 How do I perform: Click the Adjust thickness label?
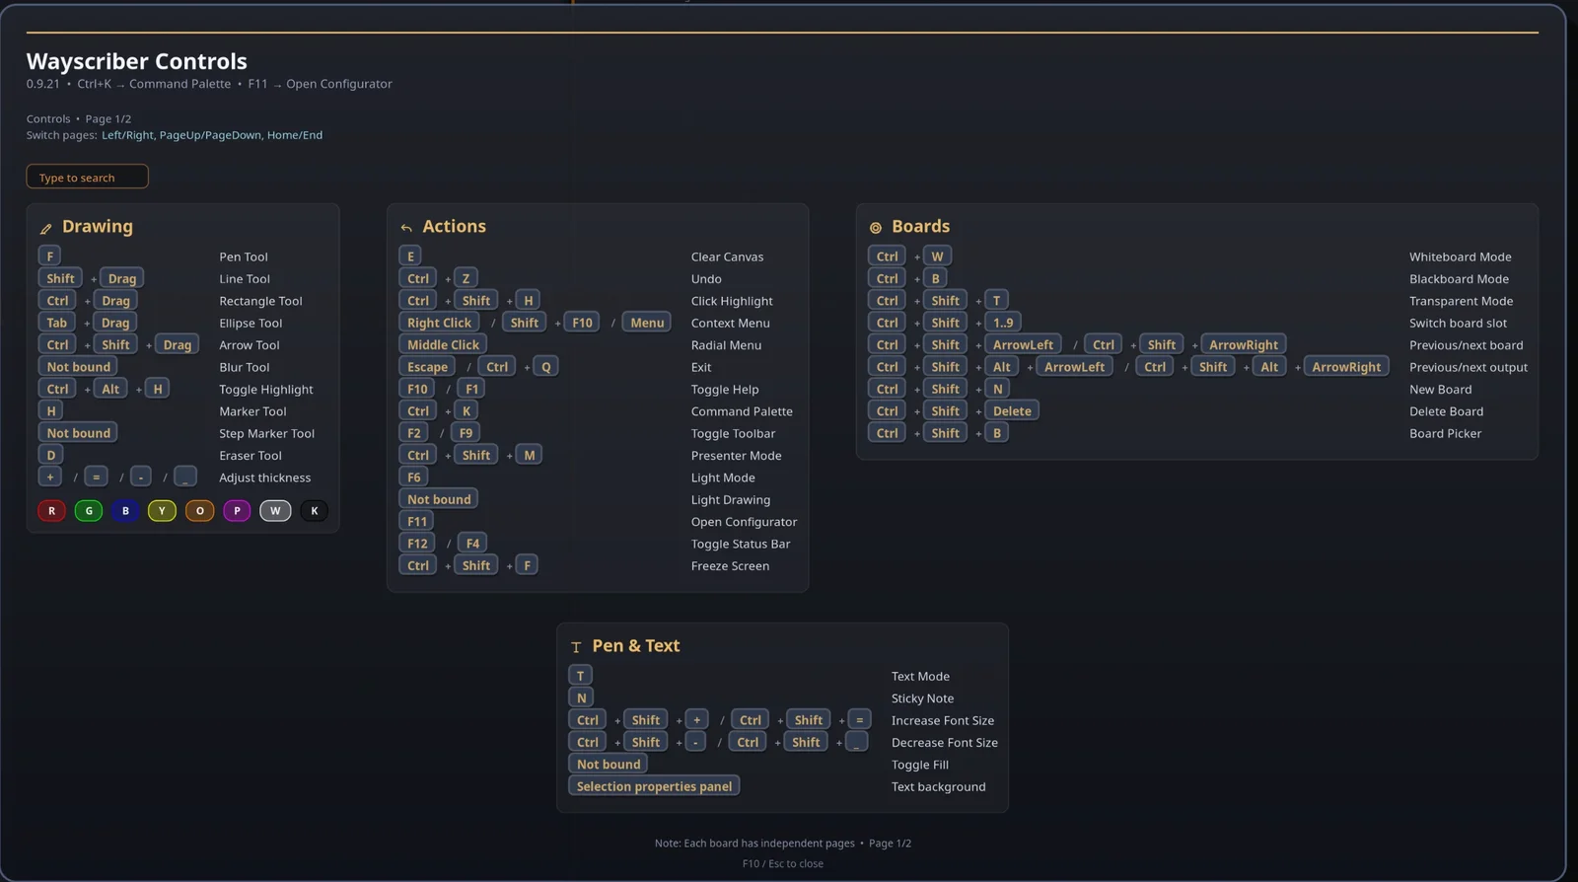click(x=264, y=478)
